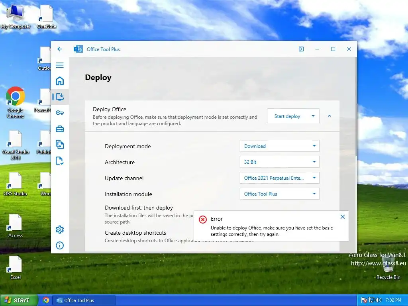Open Settings gear in sidebar

60,229
